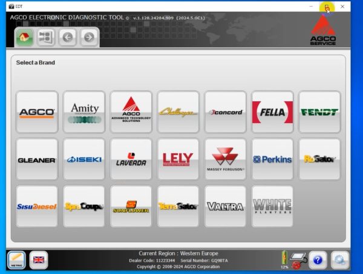Close the EDT window
Screen dimensions: 363x274
pyautogui.click(x=342, y=7)
